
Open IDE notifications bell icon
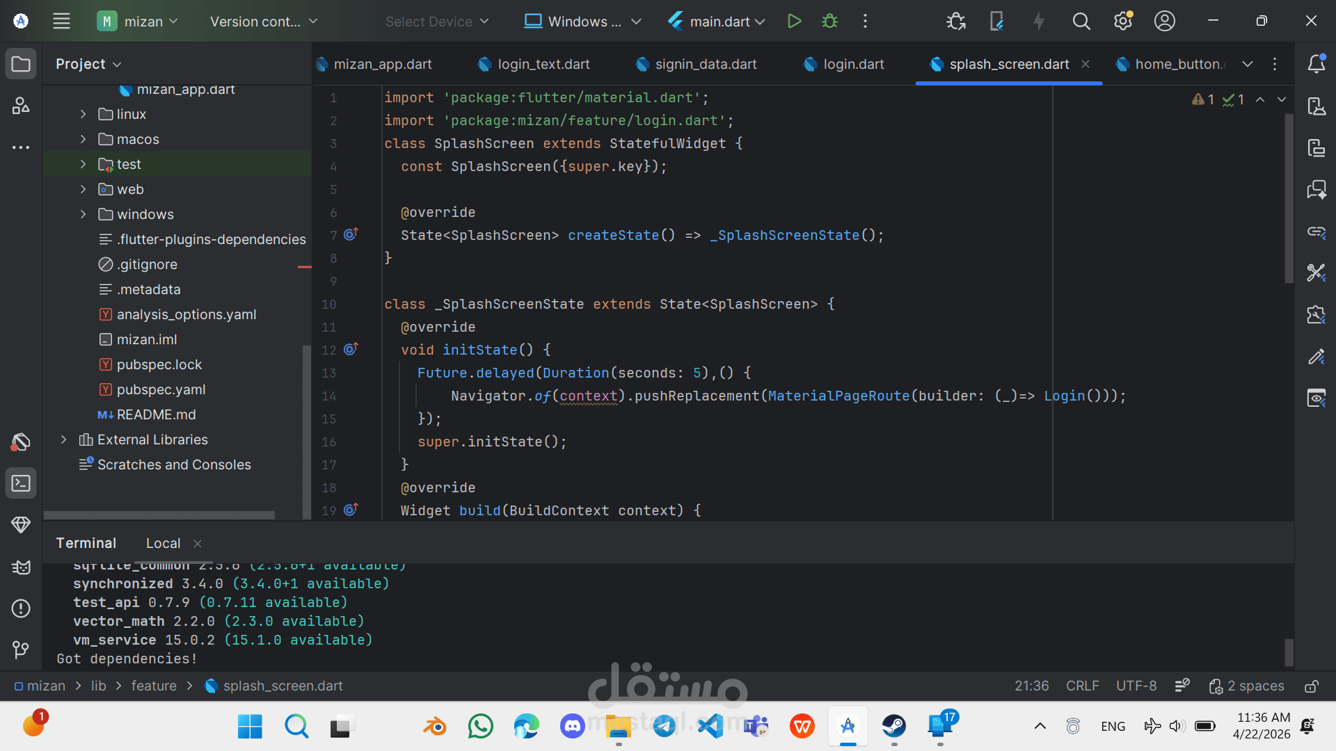1316,64
